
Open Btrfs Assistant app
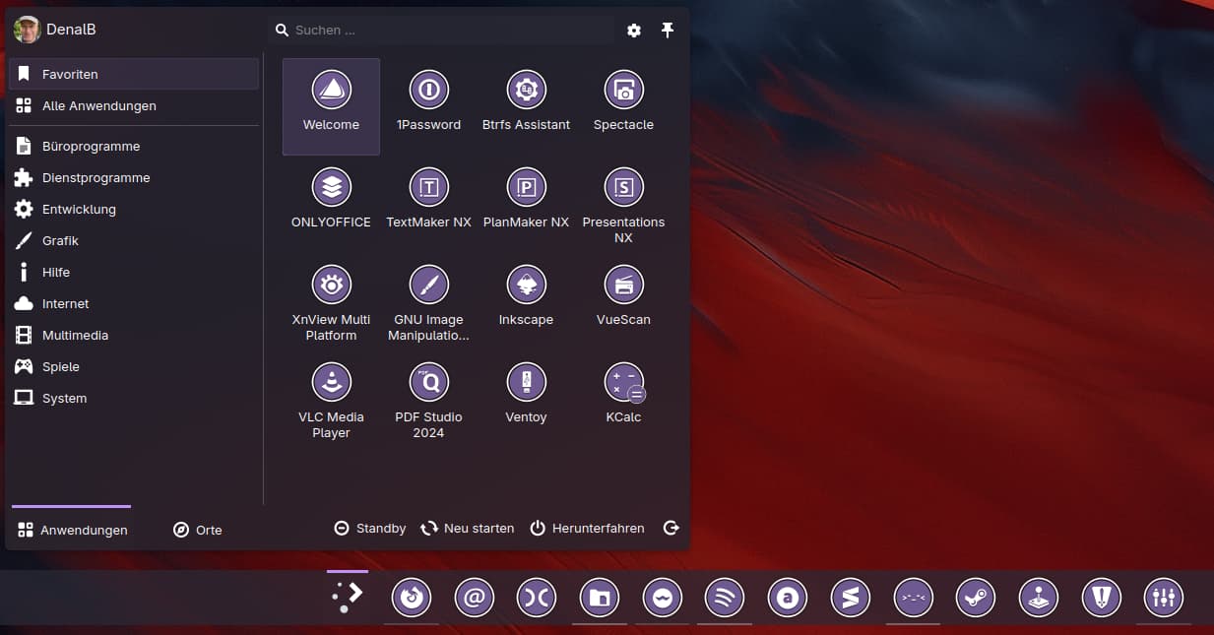[x=526, y=102]
